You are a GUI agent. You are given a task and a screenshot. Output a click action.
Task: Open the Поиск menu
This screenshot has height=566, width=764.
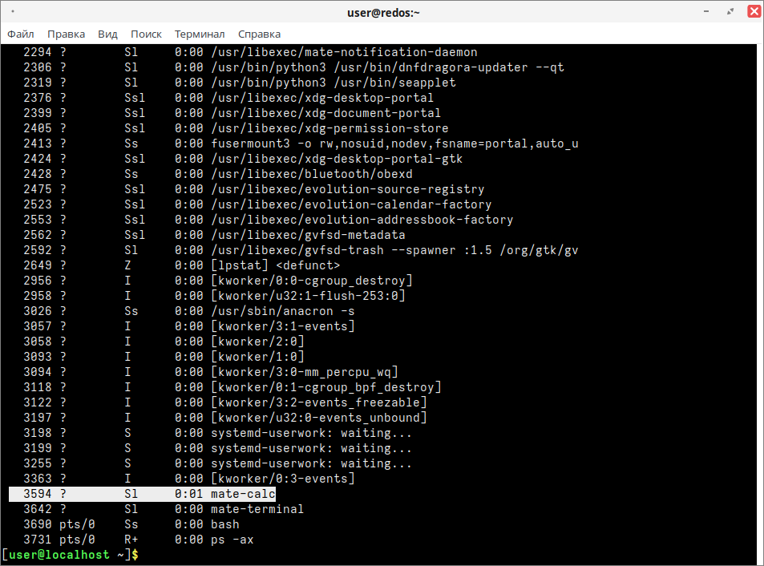coord(146,34)
